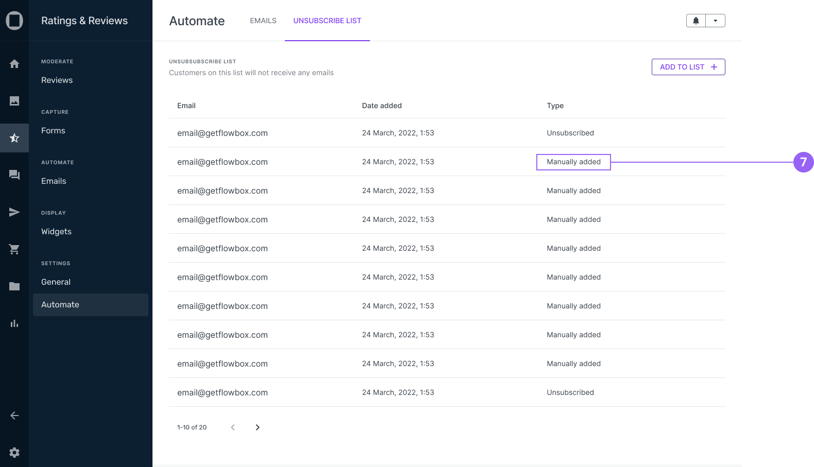Open Reviews in the Moderate section

click(x=57, y=80)
